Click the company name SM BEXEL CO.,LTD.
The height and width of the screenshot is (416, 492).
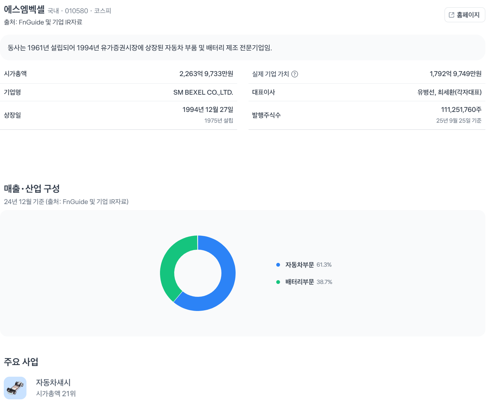tap(203, 92)
